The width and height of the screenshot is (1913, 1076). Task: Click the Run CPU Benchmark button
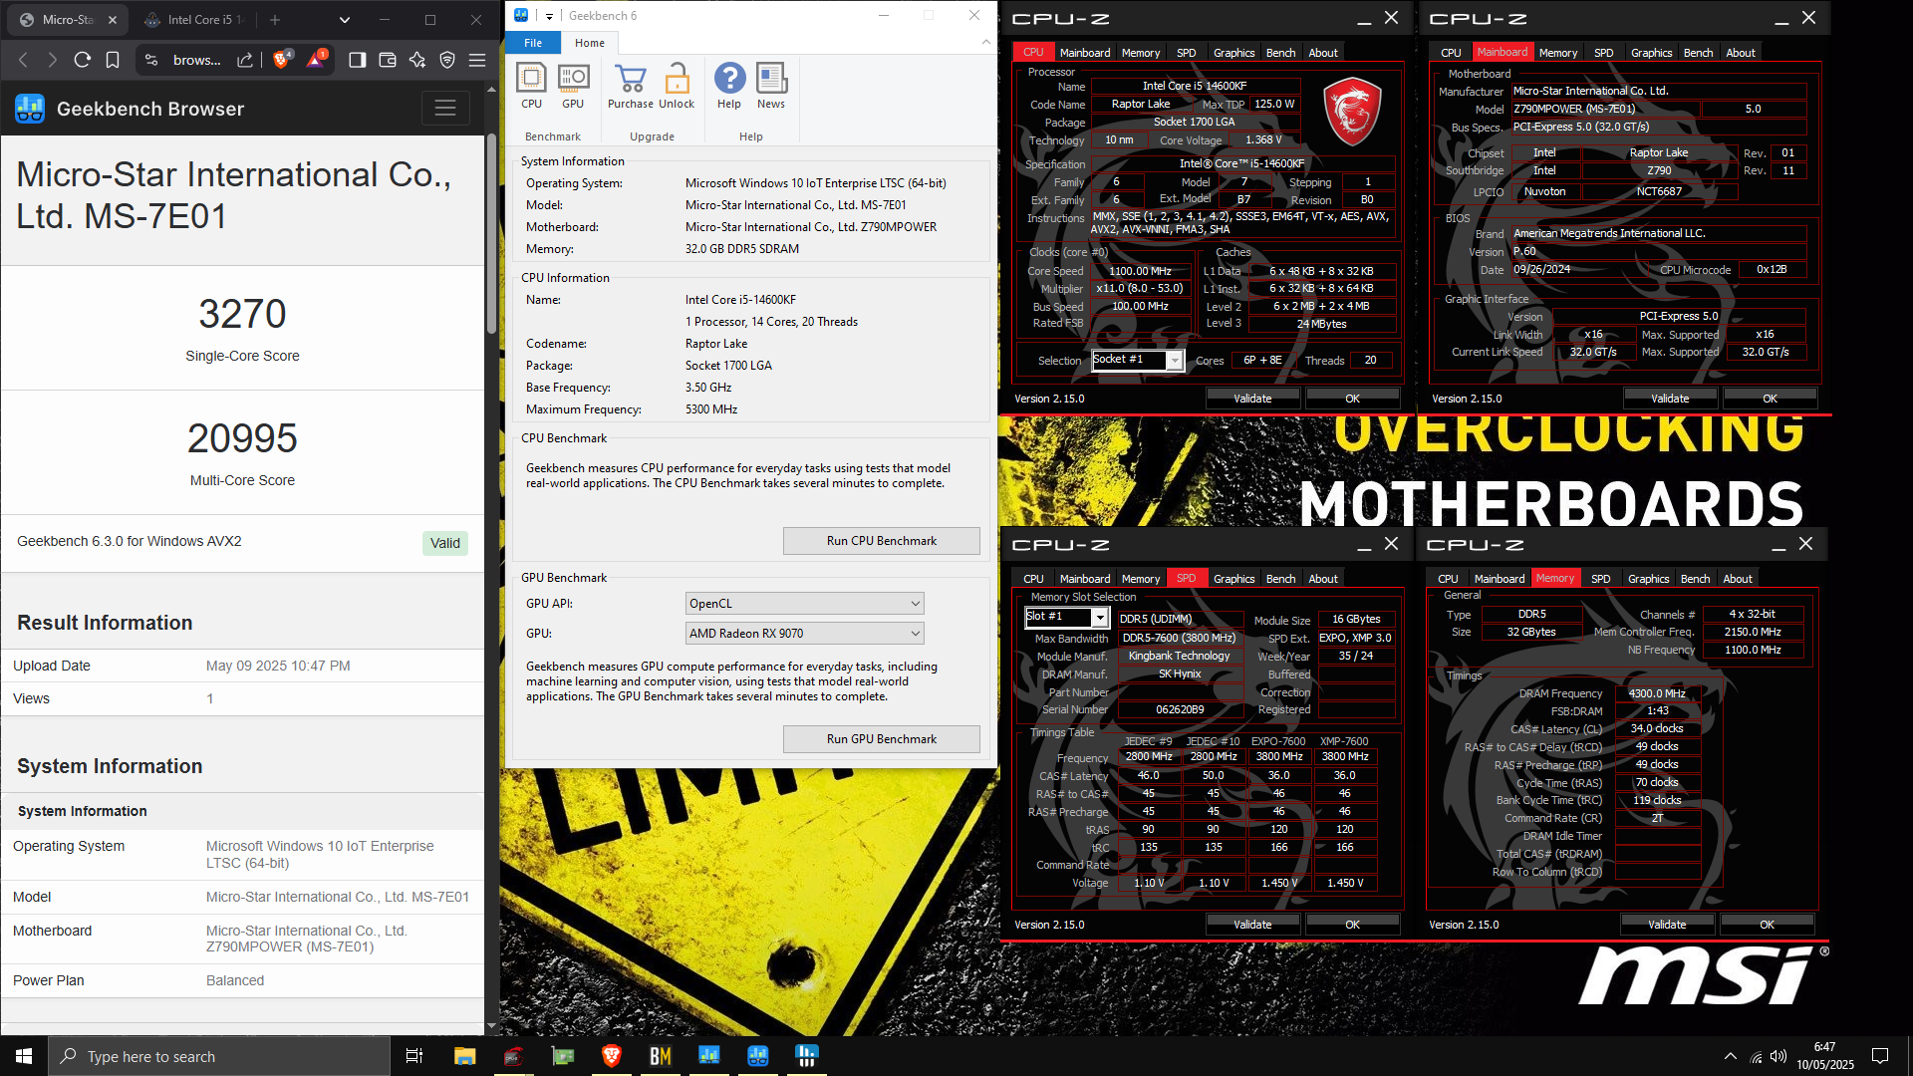881,541
